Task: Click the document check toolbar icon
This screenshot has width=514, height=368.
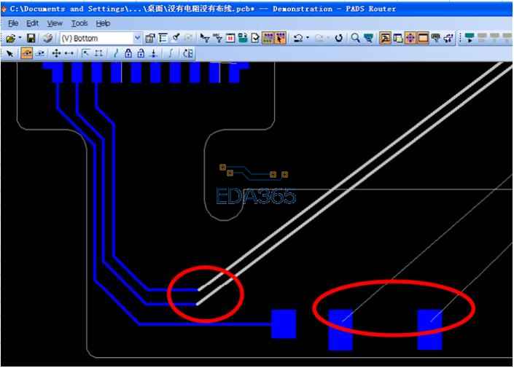Action: [255, 39]
